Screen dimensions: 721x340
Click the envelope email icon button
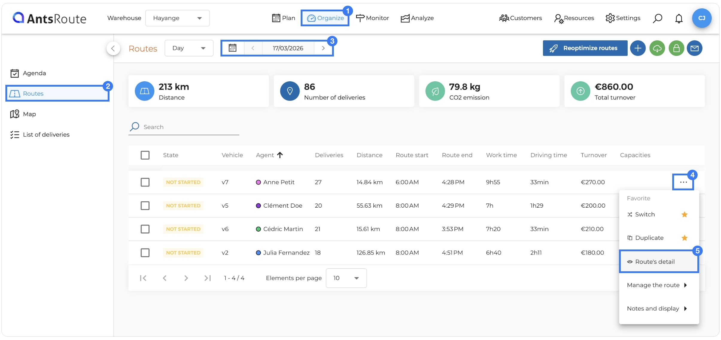point(695,48)
